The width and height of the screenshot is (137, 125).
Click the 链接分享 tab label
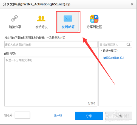pyautogui.click(x=15, y=27)
